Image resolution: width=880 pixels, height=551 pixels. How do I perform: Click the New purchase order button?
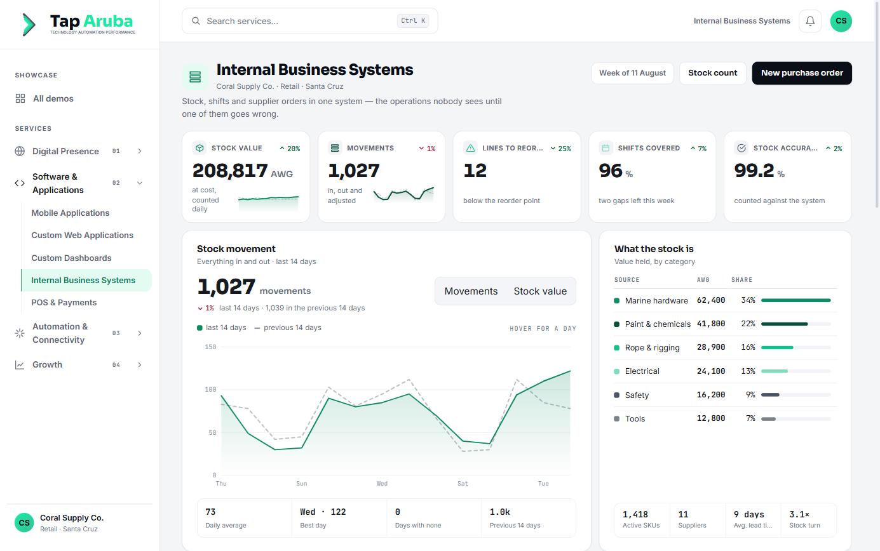[802, 73]
